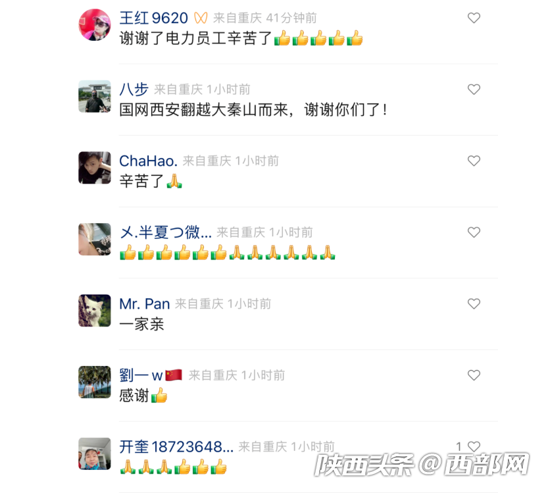Open the cat avatar of Mr. Pan
Image resolution: width=546 pixels, height=493 pixels.
pos(94,311)
